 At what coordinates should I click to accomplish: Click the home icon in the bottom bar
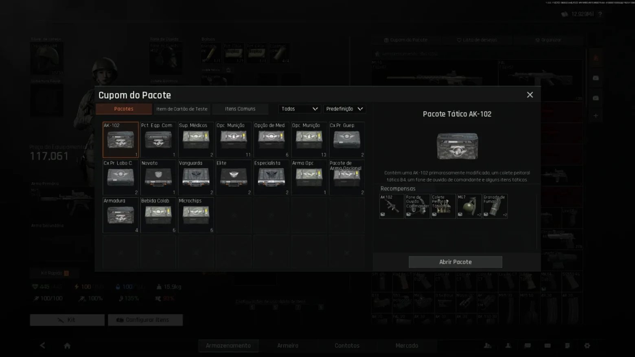pos(67,346)
